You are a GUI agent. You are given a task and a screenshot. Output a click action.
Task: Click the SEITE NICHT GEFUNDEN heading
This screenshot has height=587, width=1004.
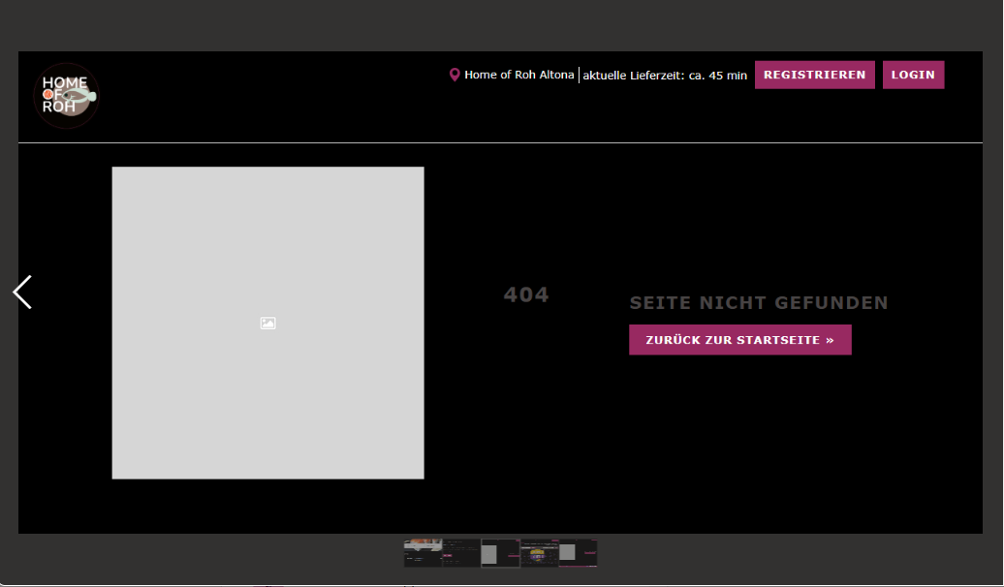pyautogui.click(x=759, y=303)
